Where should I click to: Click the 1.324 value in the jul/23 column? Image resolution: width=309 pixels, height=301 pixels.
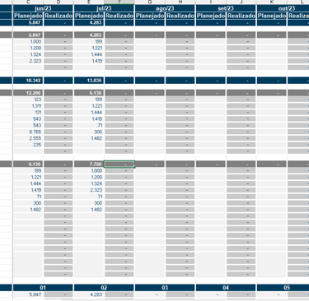[x=89, y=183]
